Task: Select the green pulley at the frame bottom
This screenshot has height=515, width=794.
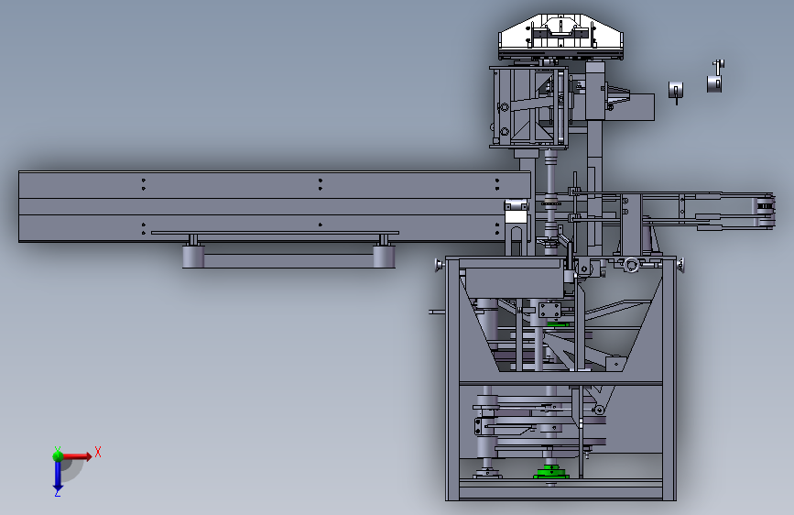Action: [x=551, y=473]
